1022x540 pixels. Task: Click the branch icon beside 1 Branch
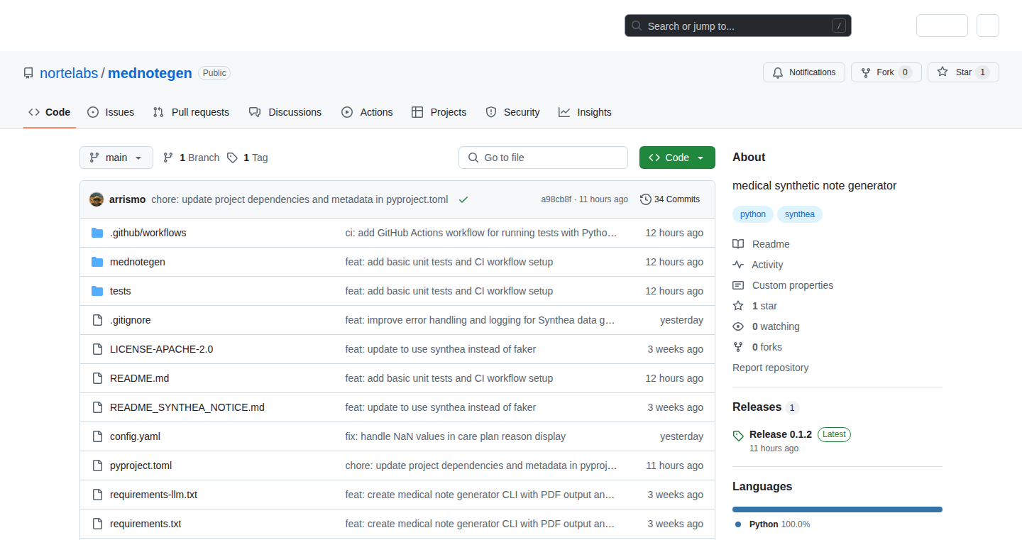168,158
